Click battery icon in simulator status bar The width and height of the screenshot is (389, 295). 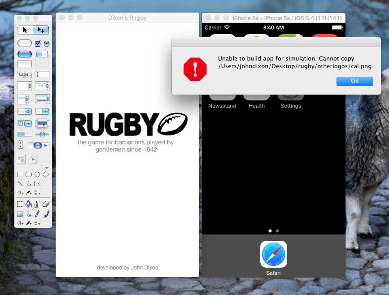[337, 27]
